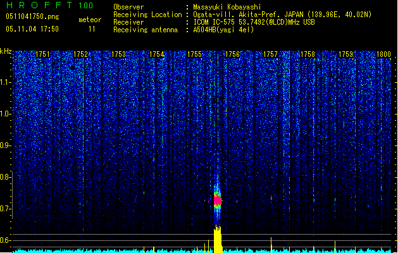The width and height of the screenshot is (398, 253).
Task: Select the filename 0511041750.png
Action: (x=32, y=16)
